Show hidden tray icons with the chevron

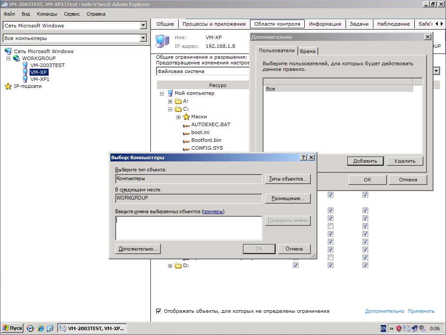pos(392,329)
